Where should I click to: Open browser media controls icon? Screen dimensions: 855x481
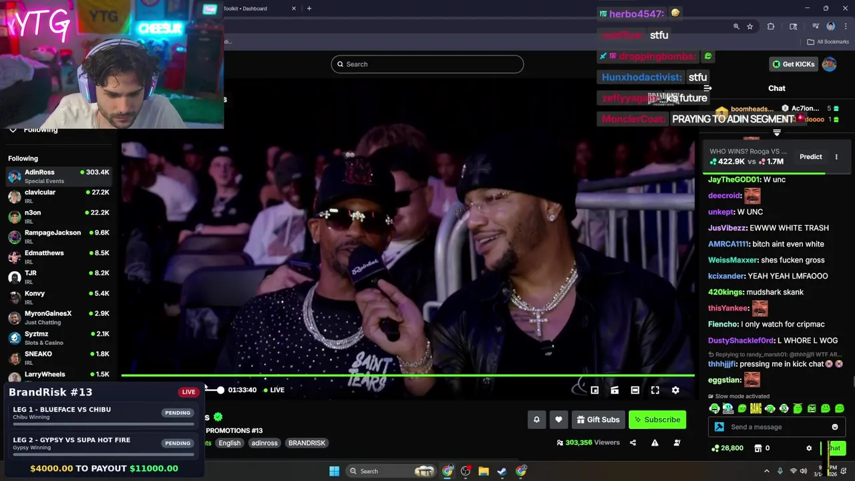[816, 27]
